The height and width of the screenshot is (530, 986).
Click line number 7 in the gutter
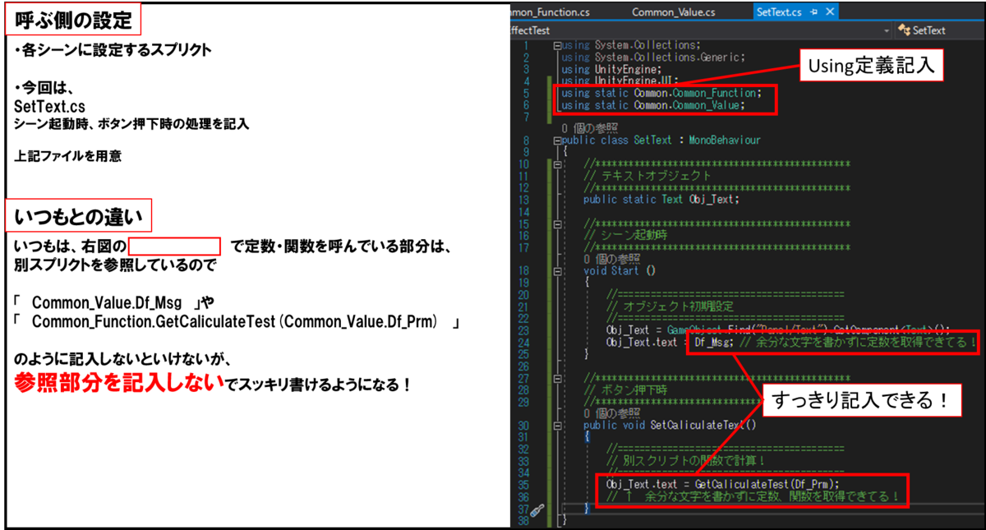tap(527, 117)
